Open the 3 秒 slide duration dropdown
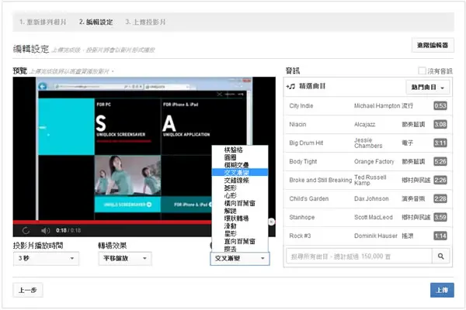The image size is (466, 310). [46, 258]
